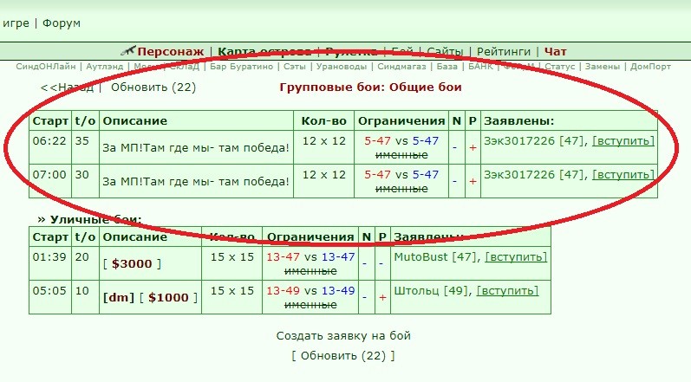The height and width of the screenshot is (382, 691).
Task: Open the Статус submenu link
Action: click(560, 67)
